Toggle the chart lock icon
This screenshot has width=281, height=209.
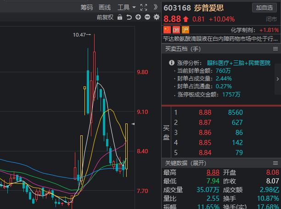(120, 17)
